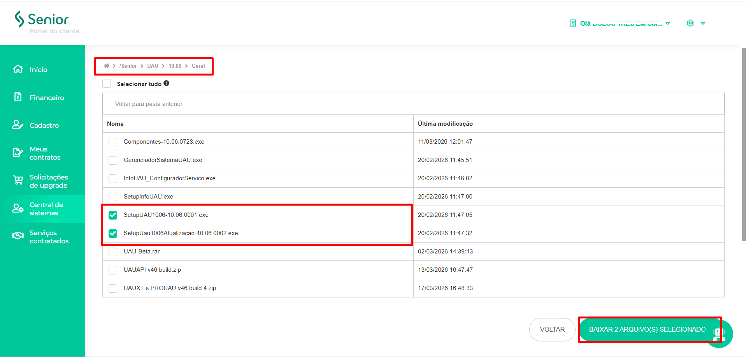Click Baixar 2 arquivo(s) selecionado button
746x357 pixels.
647,329
